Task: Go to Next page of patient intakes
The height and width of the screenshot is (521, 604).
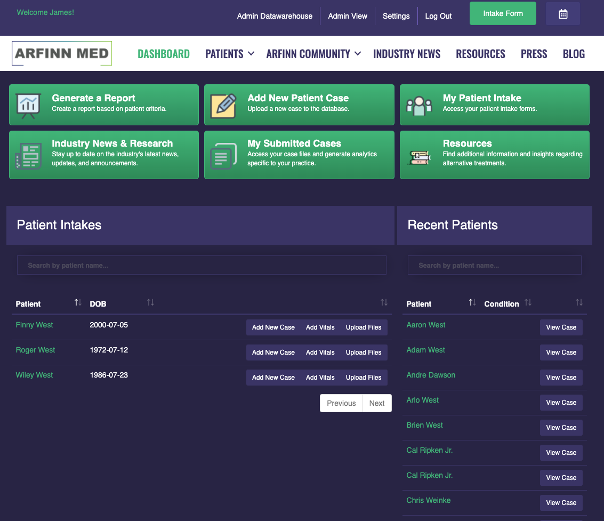Action: coord(377,403)
